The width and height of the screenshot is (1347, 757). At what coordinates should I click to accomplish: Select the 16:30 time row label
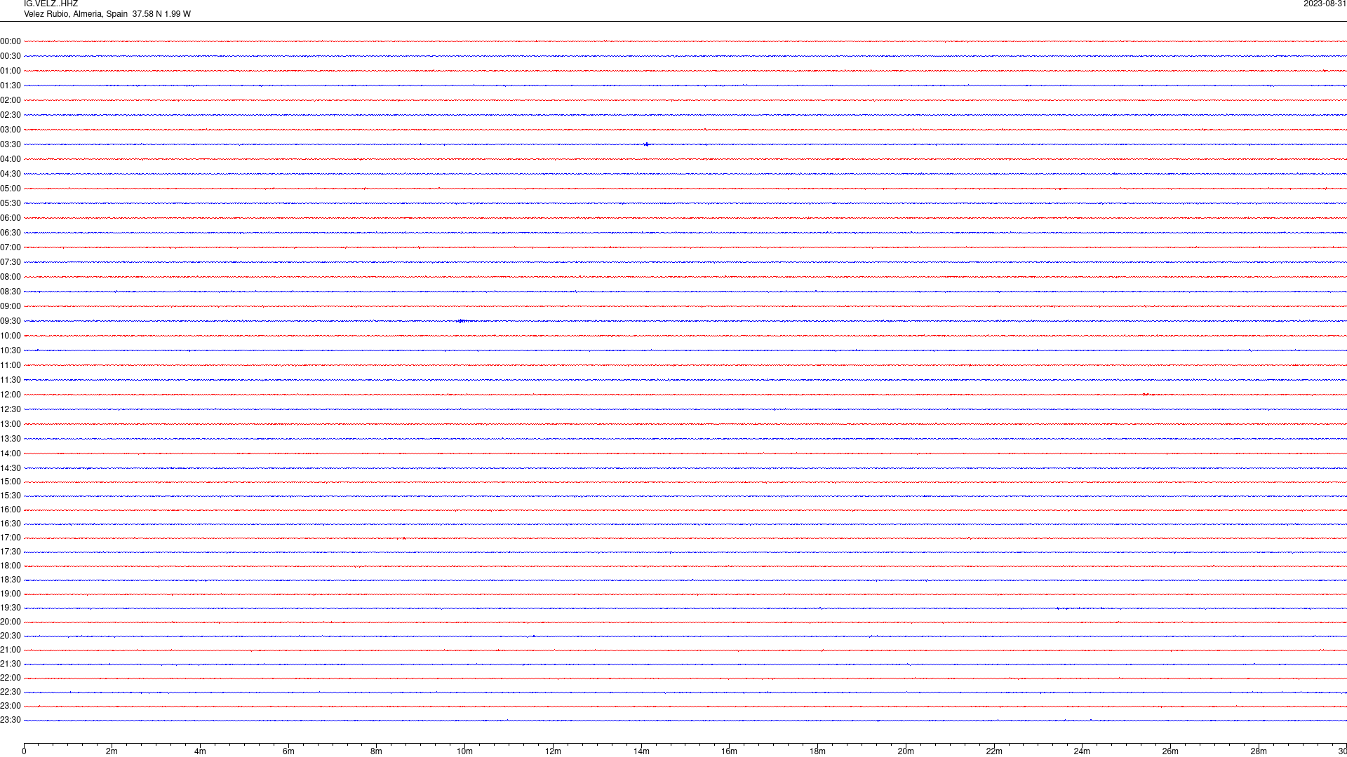(x=11, y=524)
